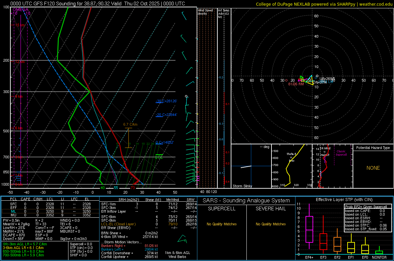Viewport: 394px width, 261px height.
Task: Click No Quality Matches under SUPERCELL
Action: point(222,224)
